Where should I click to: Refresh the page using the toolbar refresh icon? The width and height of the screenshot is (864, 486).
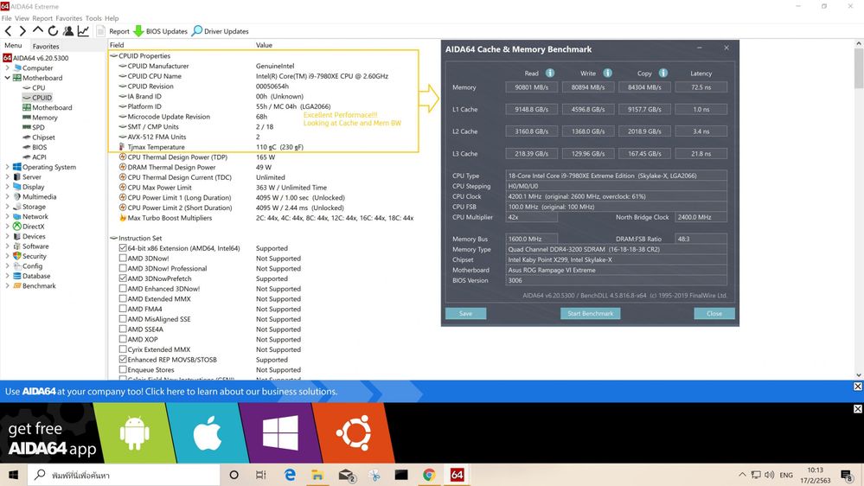(x=53, y=31)
